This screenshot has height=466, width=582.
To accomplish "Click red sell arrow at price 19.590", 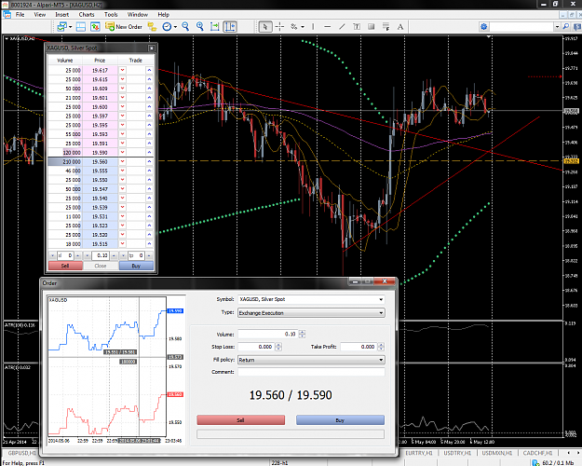I will click(123, 152).
